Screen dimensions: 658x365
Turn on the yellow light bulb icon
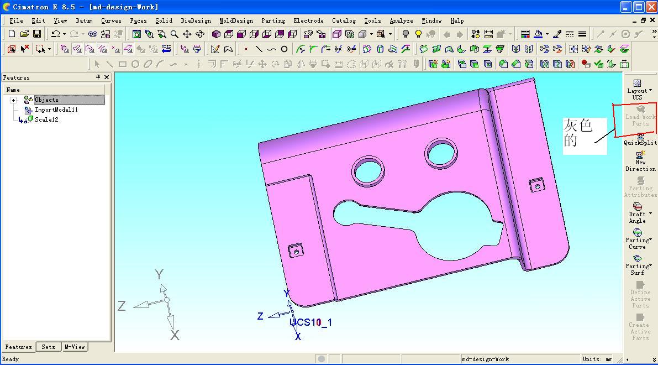coord(418,34)
